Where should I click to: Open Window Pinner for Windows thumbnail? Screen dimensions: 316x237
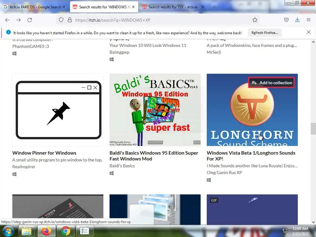coord(58,110)
